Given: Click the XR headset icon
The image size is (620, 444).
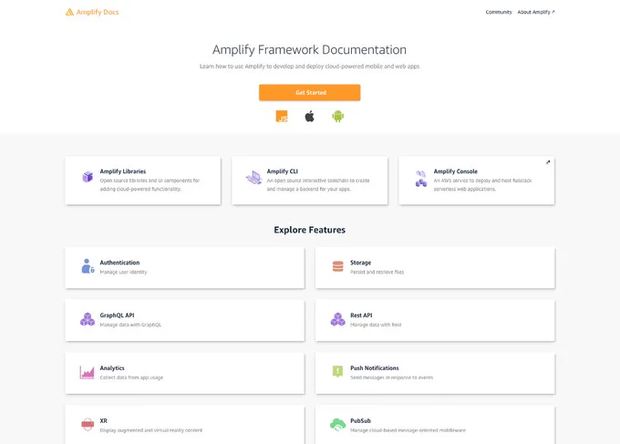Looking at the screenshot, I should [x=88, y=425].
